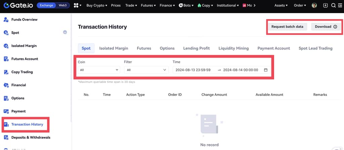Select the Exchange mode toggle
Viewport: 344px width, 150px height.
pyautogui.click(x=46, y=5)
